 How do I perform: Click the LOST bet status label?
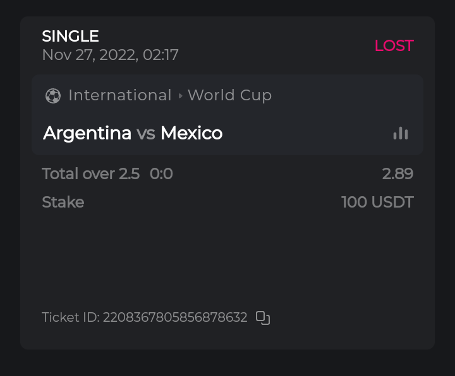pos(394,45)
